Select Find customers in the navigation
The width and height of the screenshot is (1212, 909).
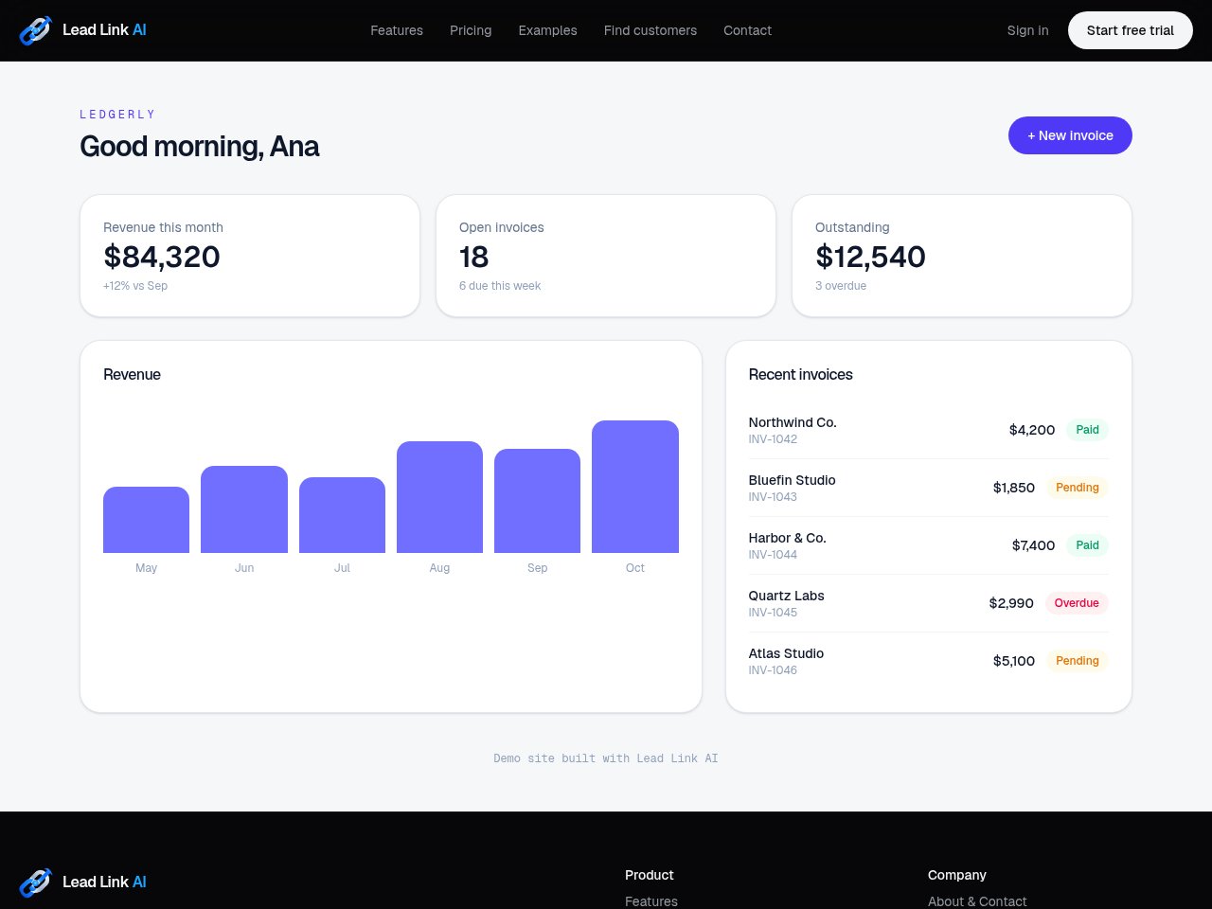tap(651, 30)
